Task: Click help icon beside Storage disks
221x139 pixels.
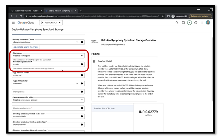Action: coord(82,92)
